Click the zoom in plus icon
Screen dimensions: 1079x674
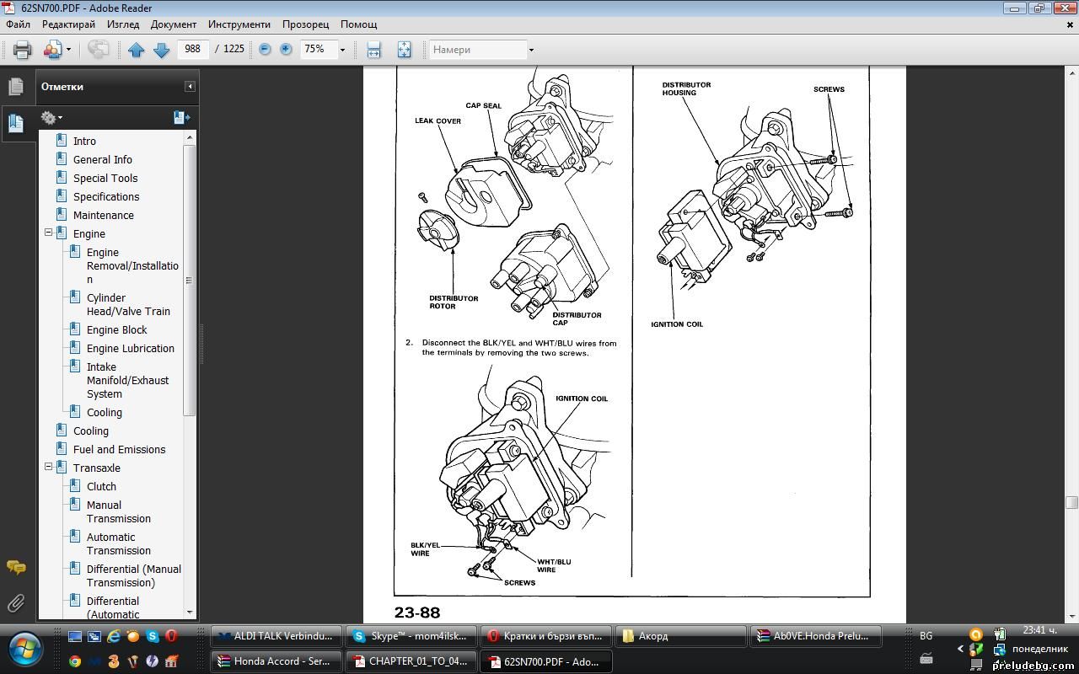tap(286, 50)
